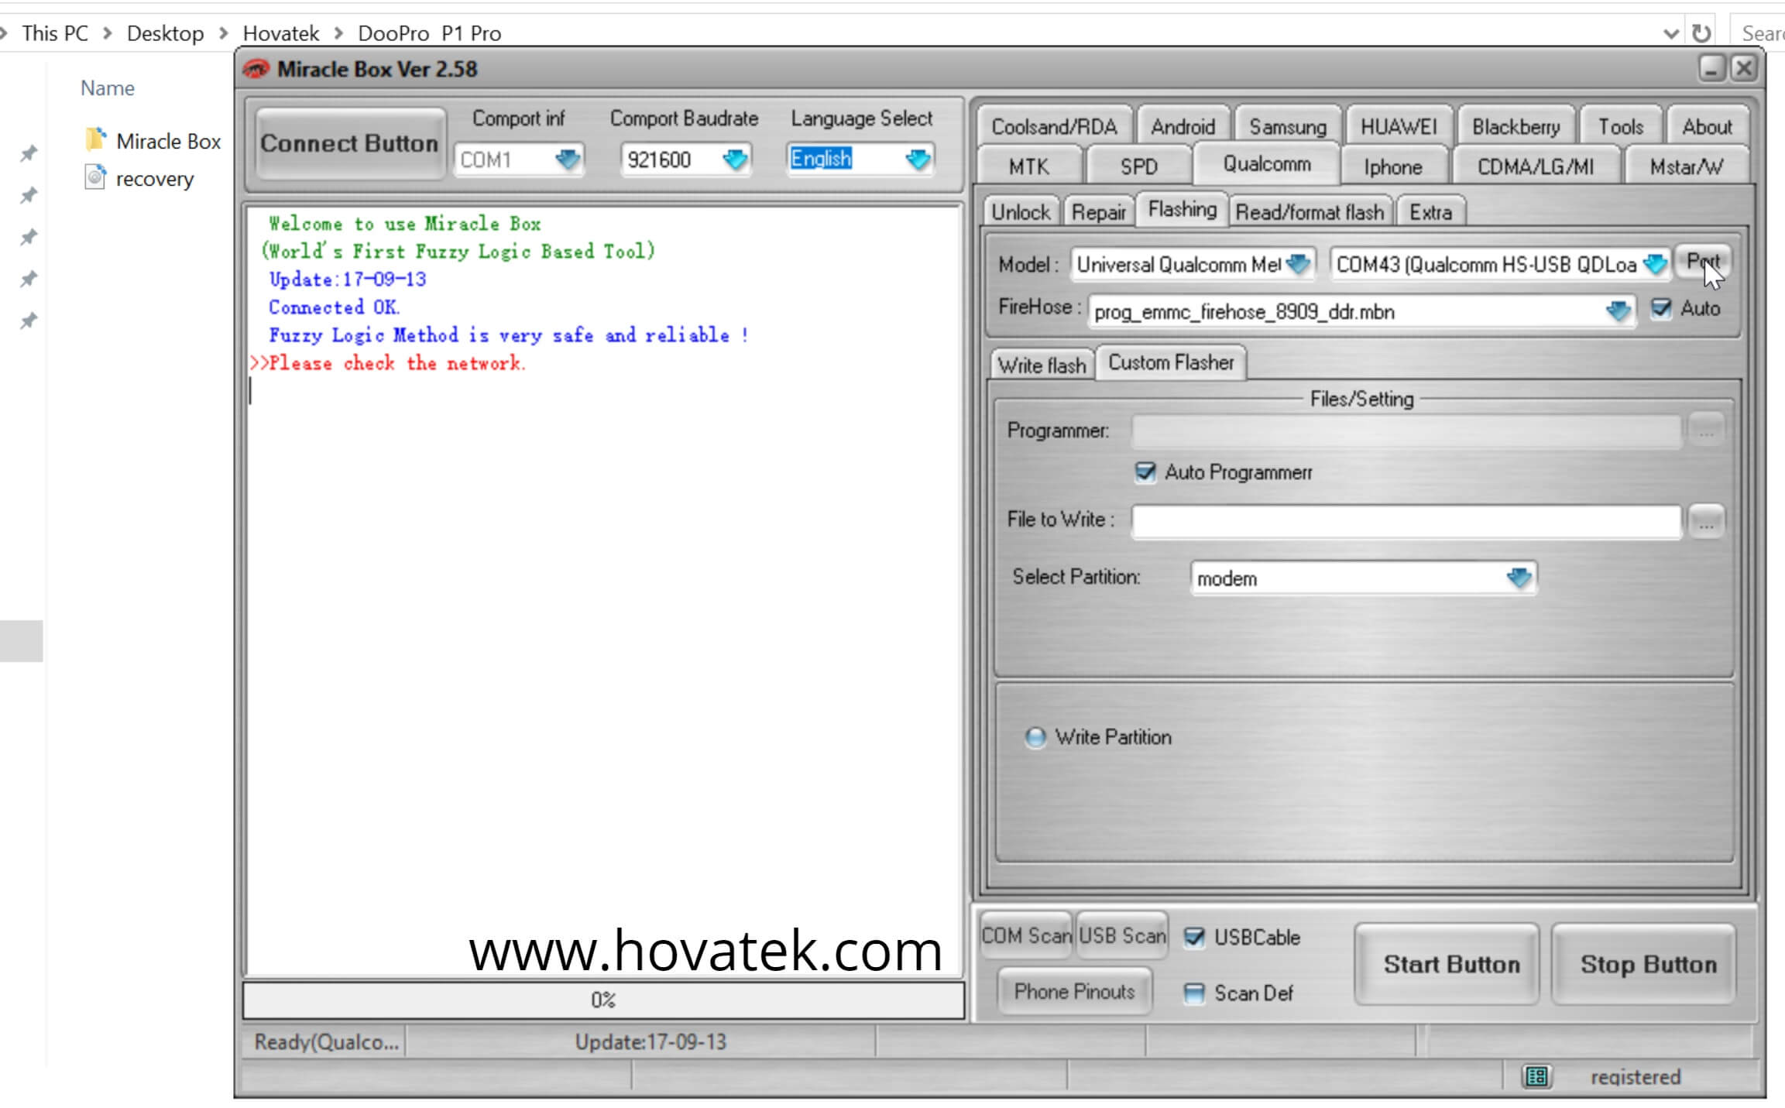Open the About tab
The image size is (1785, 1108).
click(x=1707, y=126)
